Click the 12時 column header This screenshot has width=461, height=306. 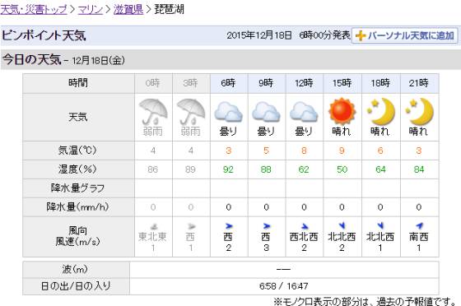pos(305,83)
